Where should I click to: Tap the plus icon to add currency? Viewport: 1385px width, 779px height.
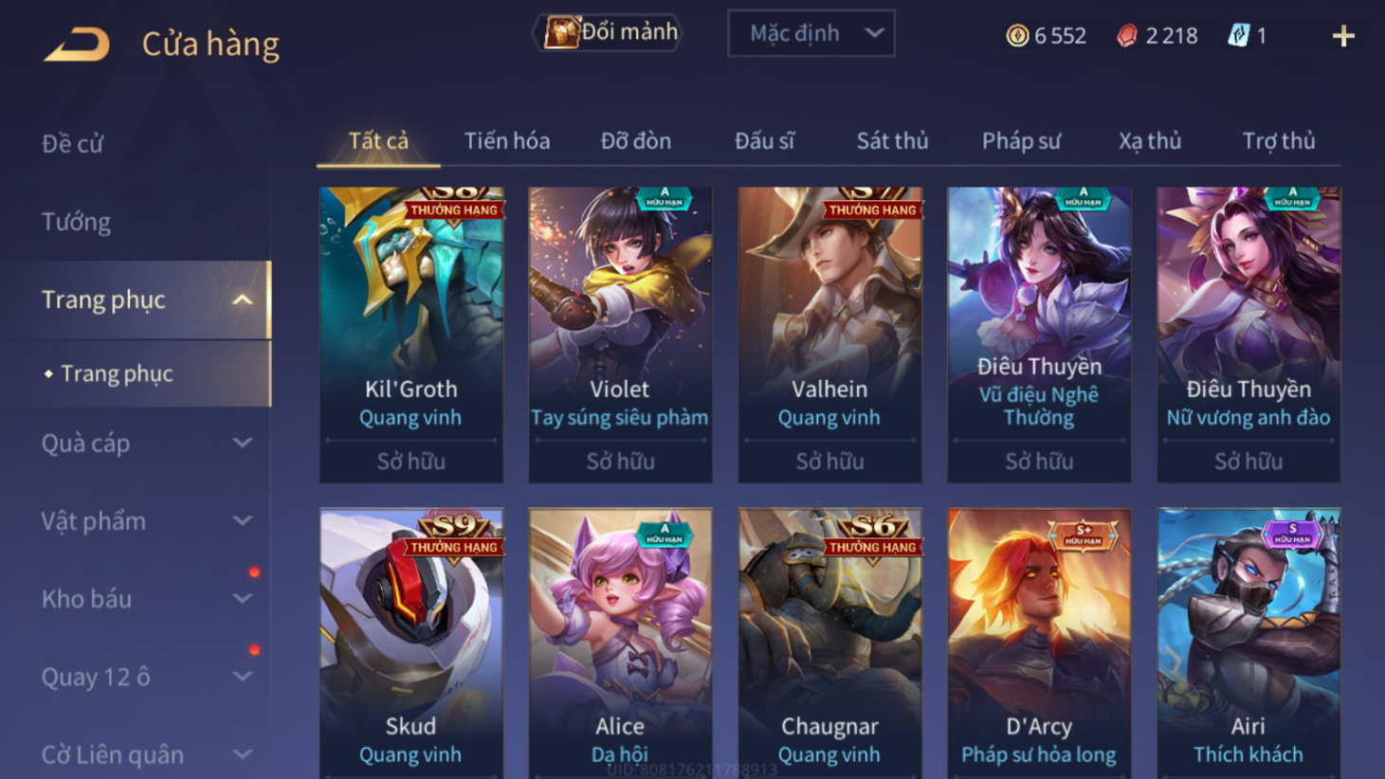tap(1342, 36)
